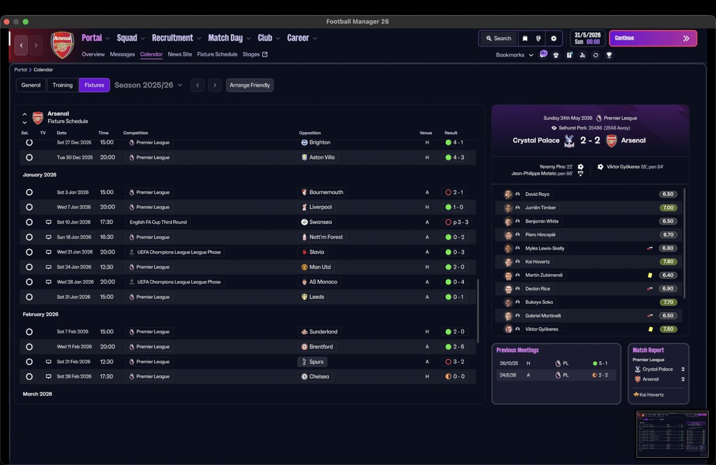Click the scouting magnifier person icon
The image size is (716, 465).
582,55
